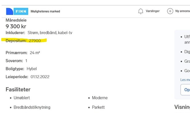The width and height of the screenshot is (190, 113).
Task: Click the Primærrom 24 m² line
Action: pyautogui.click(x=22, y=53)
